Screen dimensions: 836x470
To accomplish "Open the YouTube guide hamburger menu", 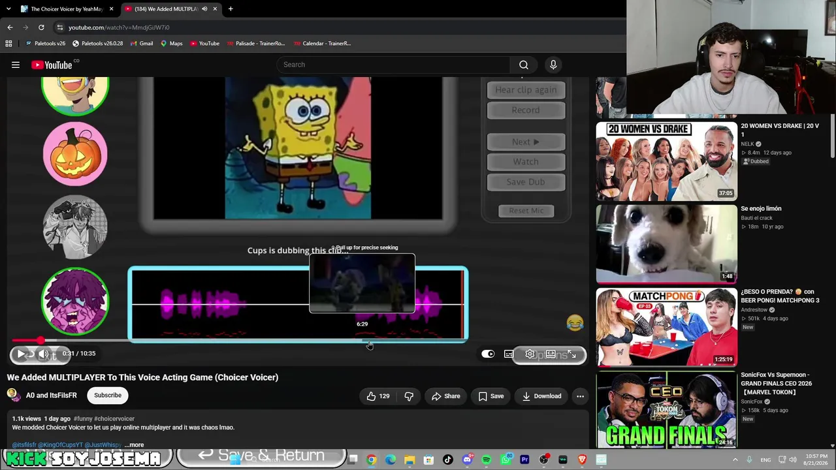I will click(x=16, y=65).
